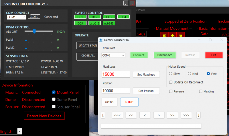This screenshot has height=136, width=229.
Task: Click Detect New Devices button
Action: click(x=44, y=116)
